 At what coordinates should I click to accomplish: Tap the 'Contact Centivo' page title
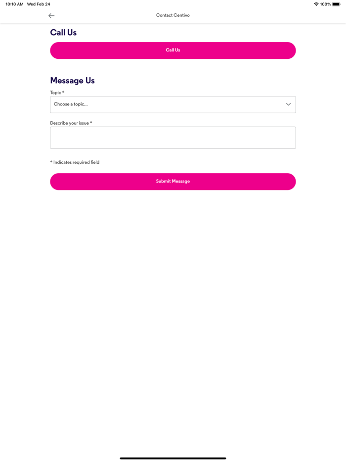173,15
